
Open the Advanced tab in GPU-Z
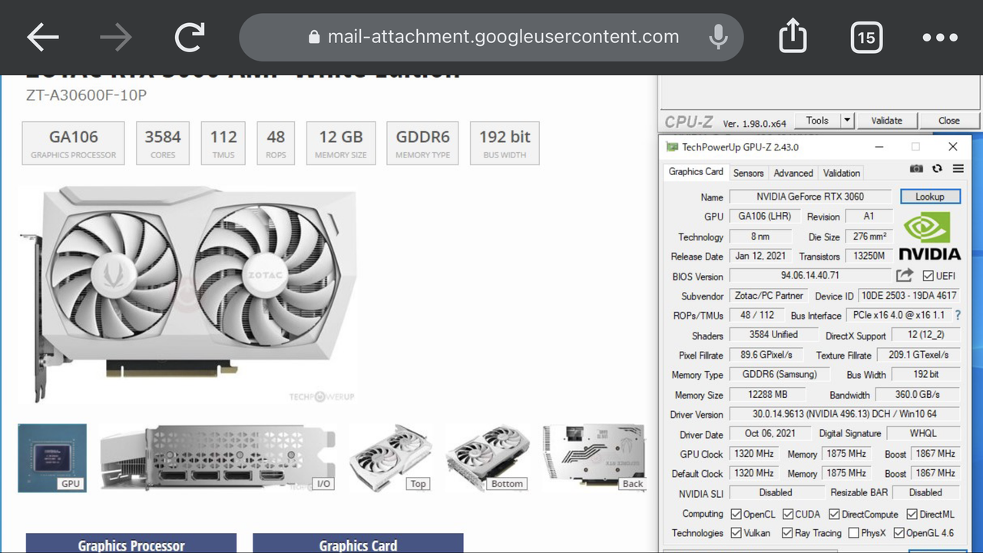(x=793, y=173)
